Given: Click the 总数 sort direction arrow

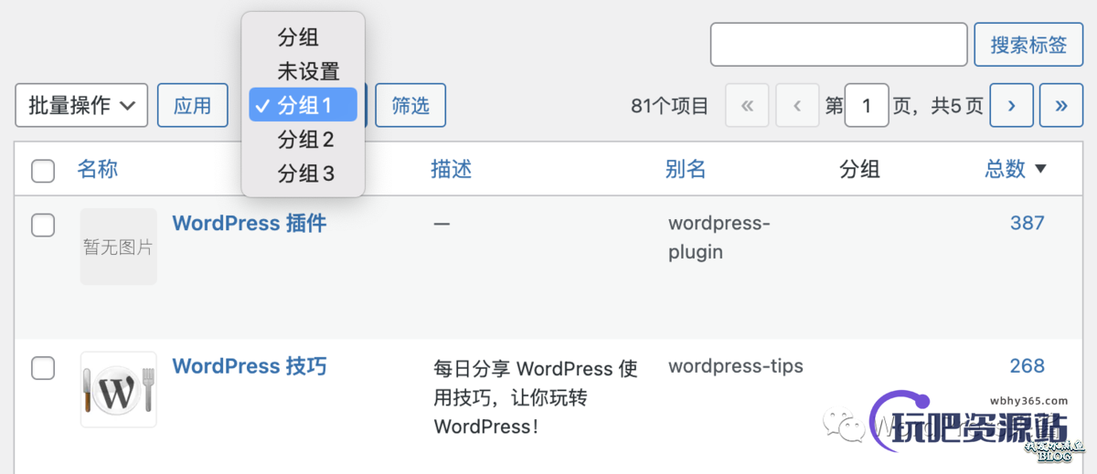Looking at the screenshot, I should pyautogui.click(x=1040, y=169).
